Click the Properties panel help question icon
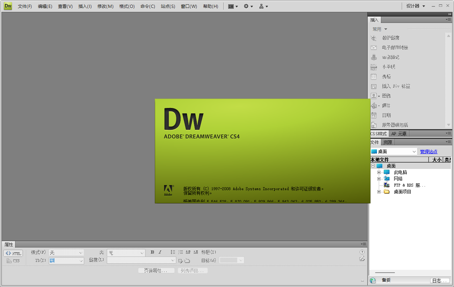454x287 pixels. pyautogui.click(x=362, y=252)
